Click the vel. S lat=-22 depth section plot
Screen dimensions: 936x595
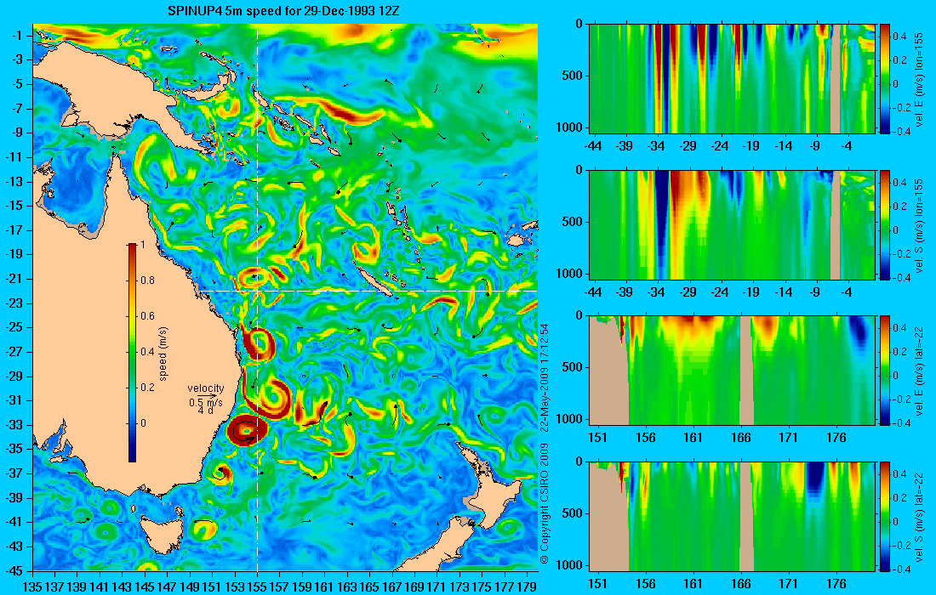tap(732, 516)
